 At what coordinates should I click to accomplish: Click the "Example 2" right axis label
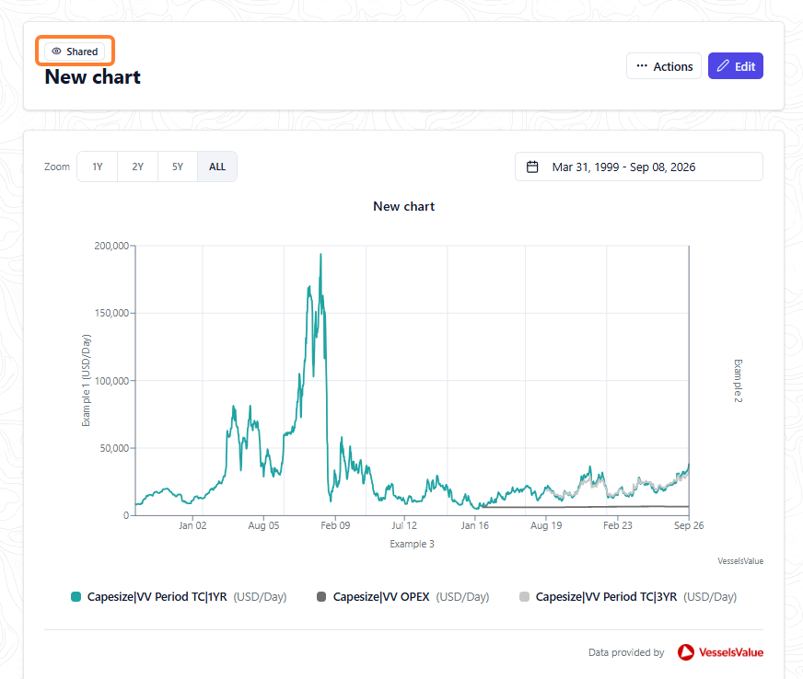738,381
